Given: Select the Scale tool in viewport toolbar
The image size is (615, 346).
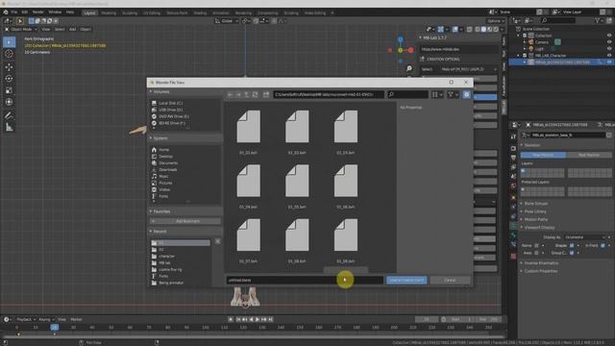Looking at the screenshot, I should tap(9, 90).
